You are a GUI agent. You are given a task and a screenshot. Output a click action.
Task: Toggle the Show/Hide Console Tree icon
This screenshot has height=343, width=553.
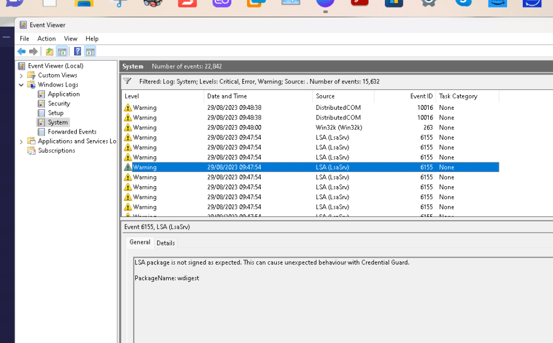62,51
